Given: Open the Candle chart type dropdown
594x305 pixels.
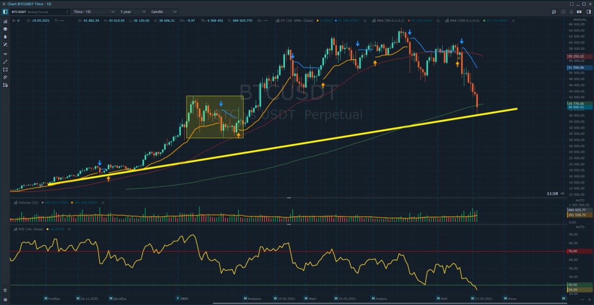Looking at the screenshot, I should click(164, 12).
